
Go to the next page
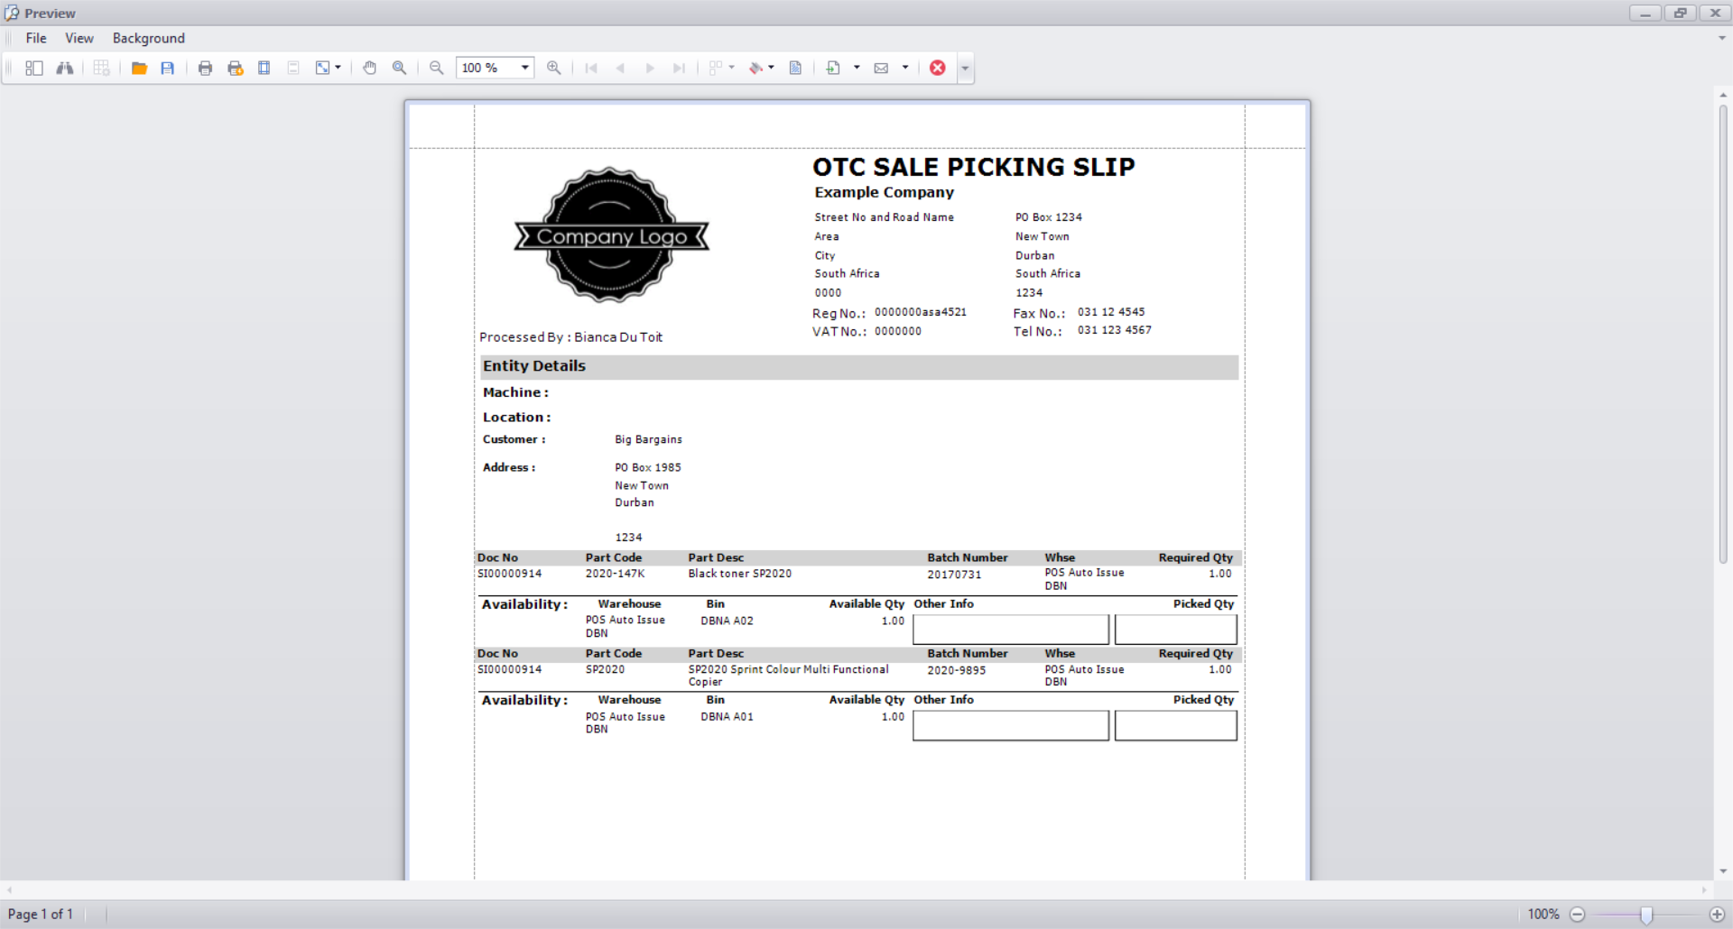[650, 68]
